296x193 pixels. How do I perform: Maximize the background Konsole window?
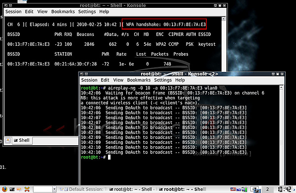[x=220, y=5]
